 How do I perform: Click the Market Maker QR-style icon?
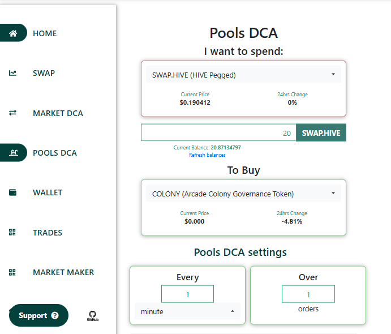12,272
